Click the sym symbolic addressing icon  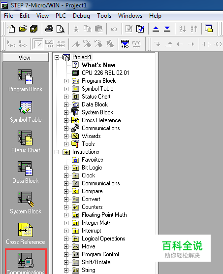point(136,44)
